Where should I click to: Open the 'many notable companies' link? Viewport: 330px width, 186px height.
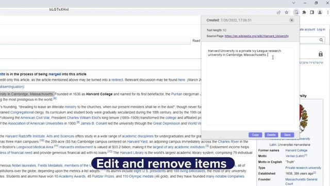[x=225, y=176]
